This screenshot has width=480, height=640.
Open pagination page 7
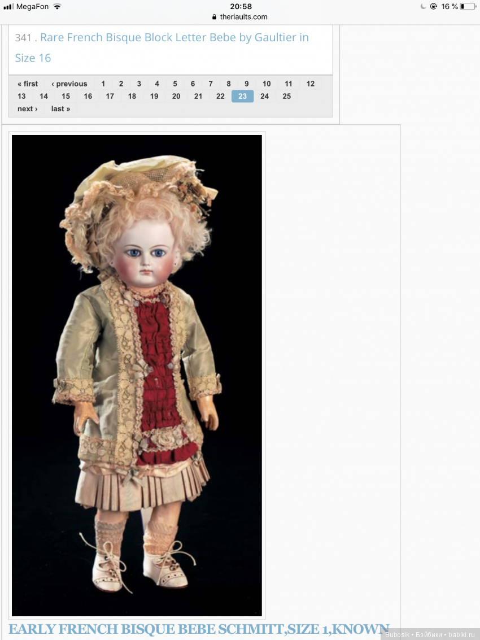(x=211, y=84)
